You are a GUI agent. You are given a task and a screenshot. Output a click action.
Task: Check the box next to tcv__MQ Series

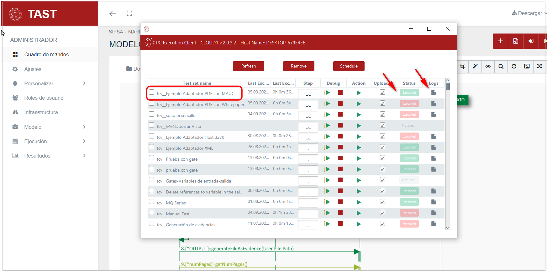[152, 202]
